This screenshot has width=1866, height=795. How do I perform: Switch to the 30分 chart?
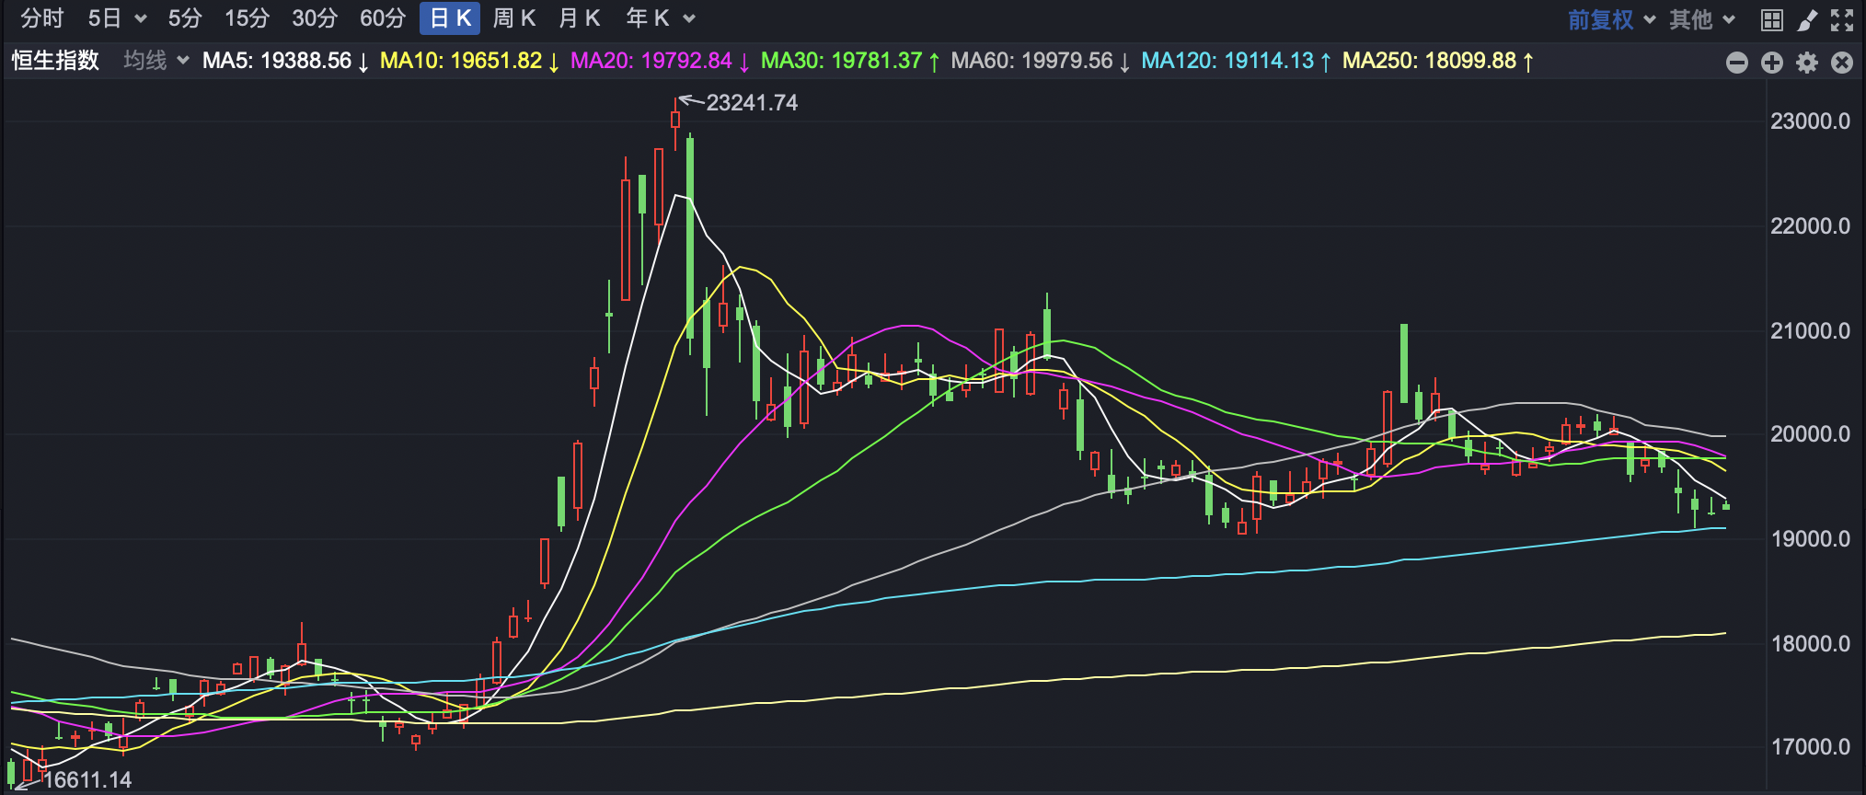[x=315, y=18]
